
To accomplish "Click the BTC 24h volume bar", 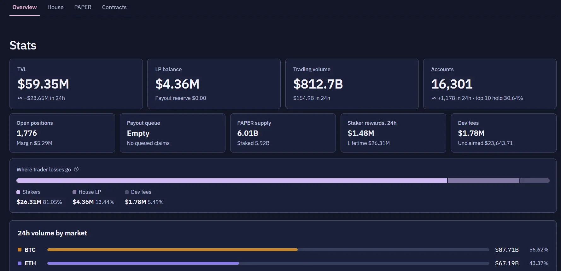I will tap(268, 250).
